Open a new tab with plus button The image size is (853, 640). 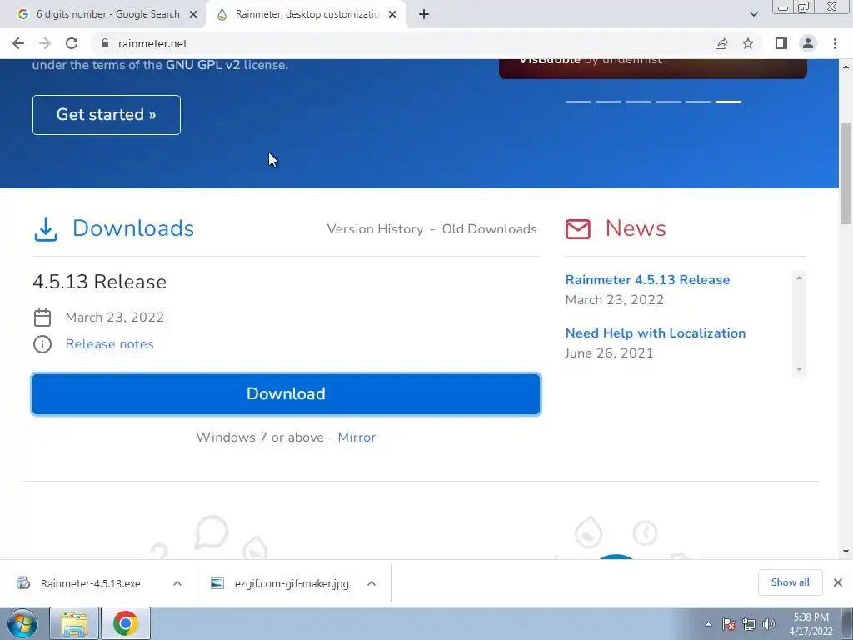coord(424,15)
